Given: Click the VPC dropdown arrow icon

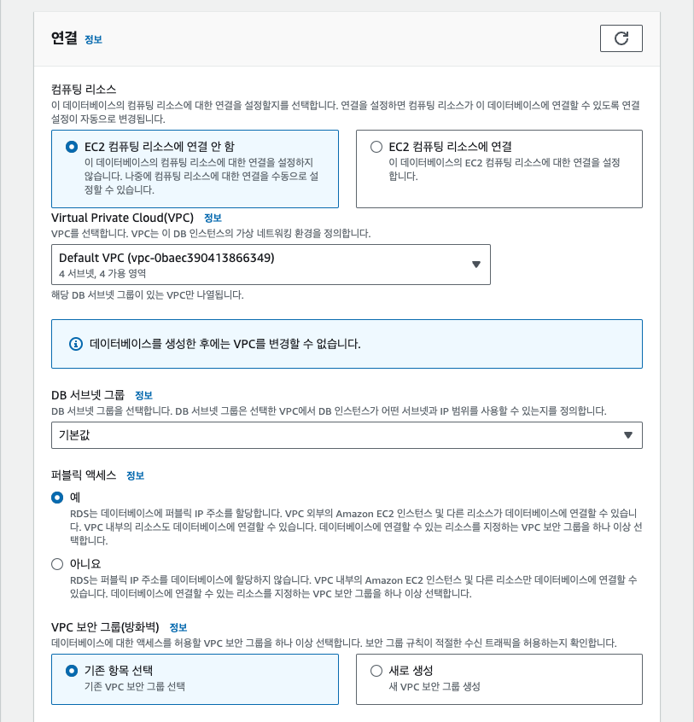Looking at the screenshot, I should [x=476, y=265].
